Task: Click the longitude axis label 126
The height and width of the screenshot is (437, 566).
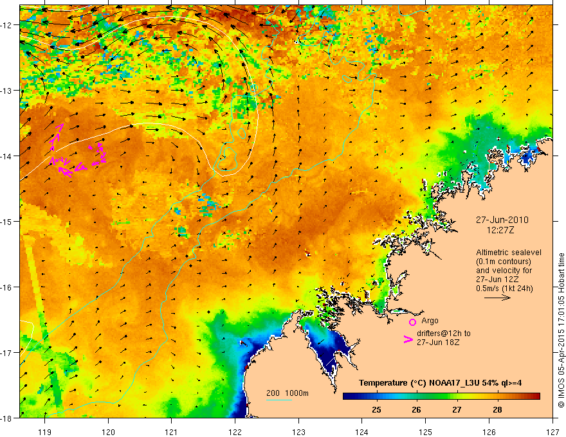Action: [x=489, y=432]
